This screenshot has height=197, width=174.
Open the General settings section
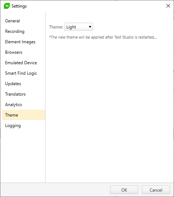point(23,21)
